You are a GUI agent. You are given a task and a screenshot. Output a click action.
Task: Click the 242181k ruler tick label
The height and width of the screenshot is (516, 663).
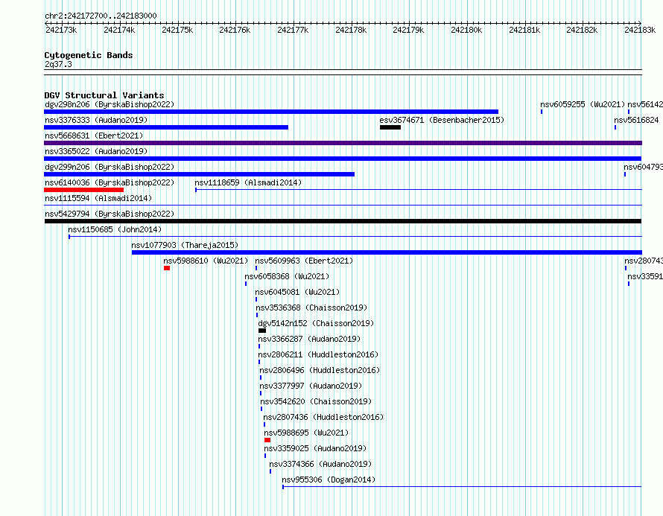pos(524,30)
